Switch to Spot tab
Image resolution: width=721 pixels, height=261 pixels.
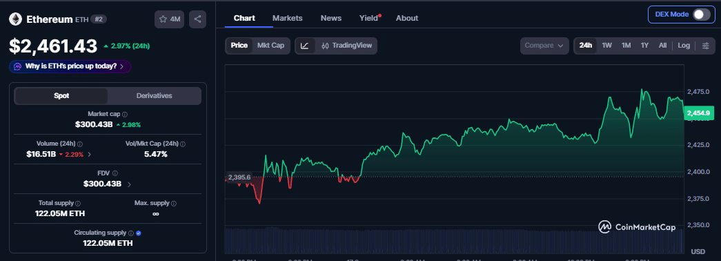[61, 96]
